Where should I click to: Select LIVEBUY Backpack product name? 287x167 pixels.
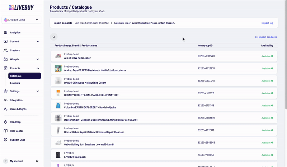point(75,157)
